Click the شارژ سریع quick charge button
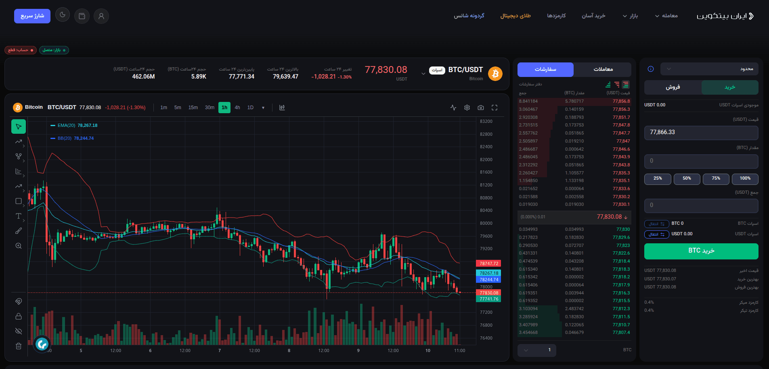Image resolution: width=769 pixels, height=369 pixels. [32, 16]
